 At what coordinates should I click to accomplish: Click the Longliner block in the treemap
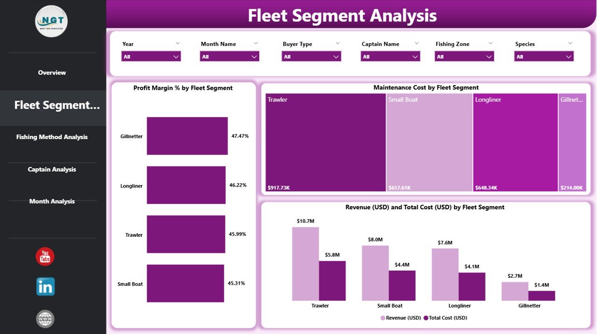(515, 142)
